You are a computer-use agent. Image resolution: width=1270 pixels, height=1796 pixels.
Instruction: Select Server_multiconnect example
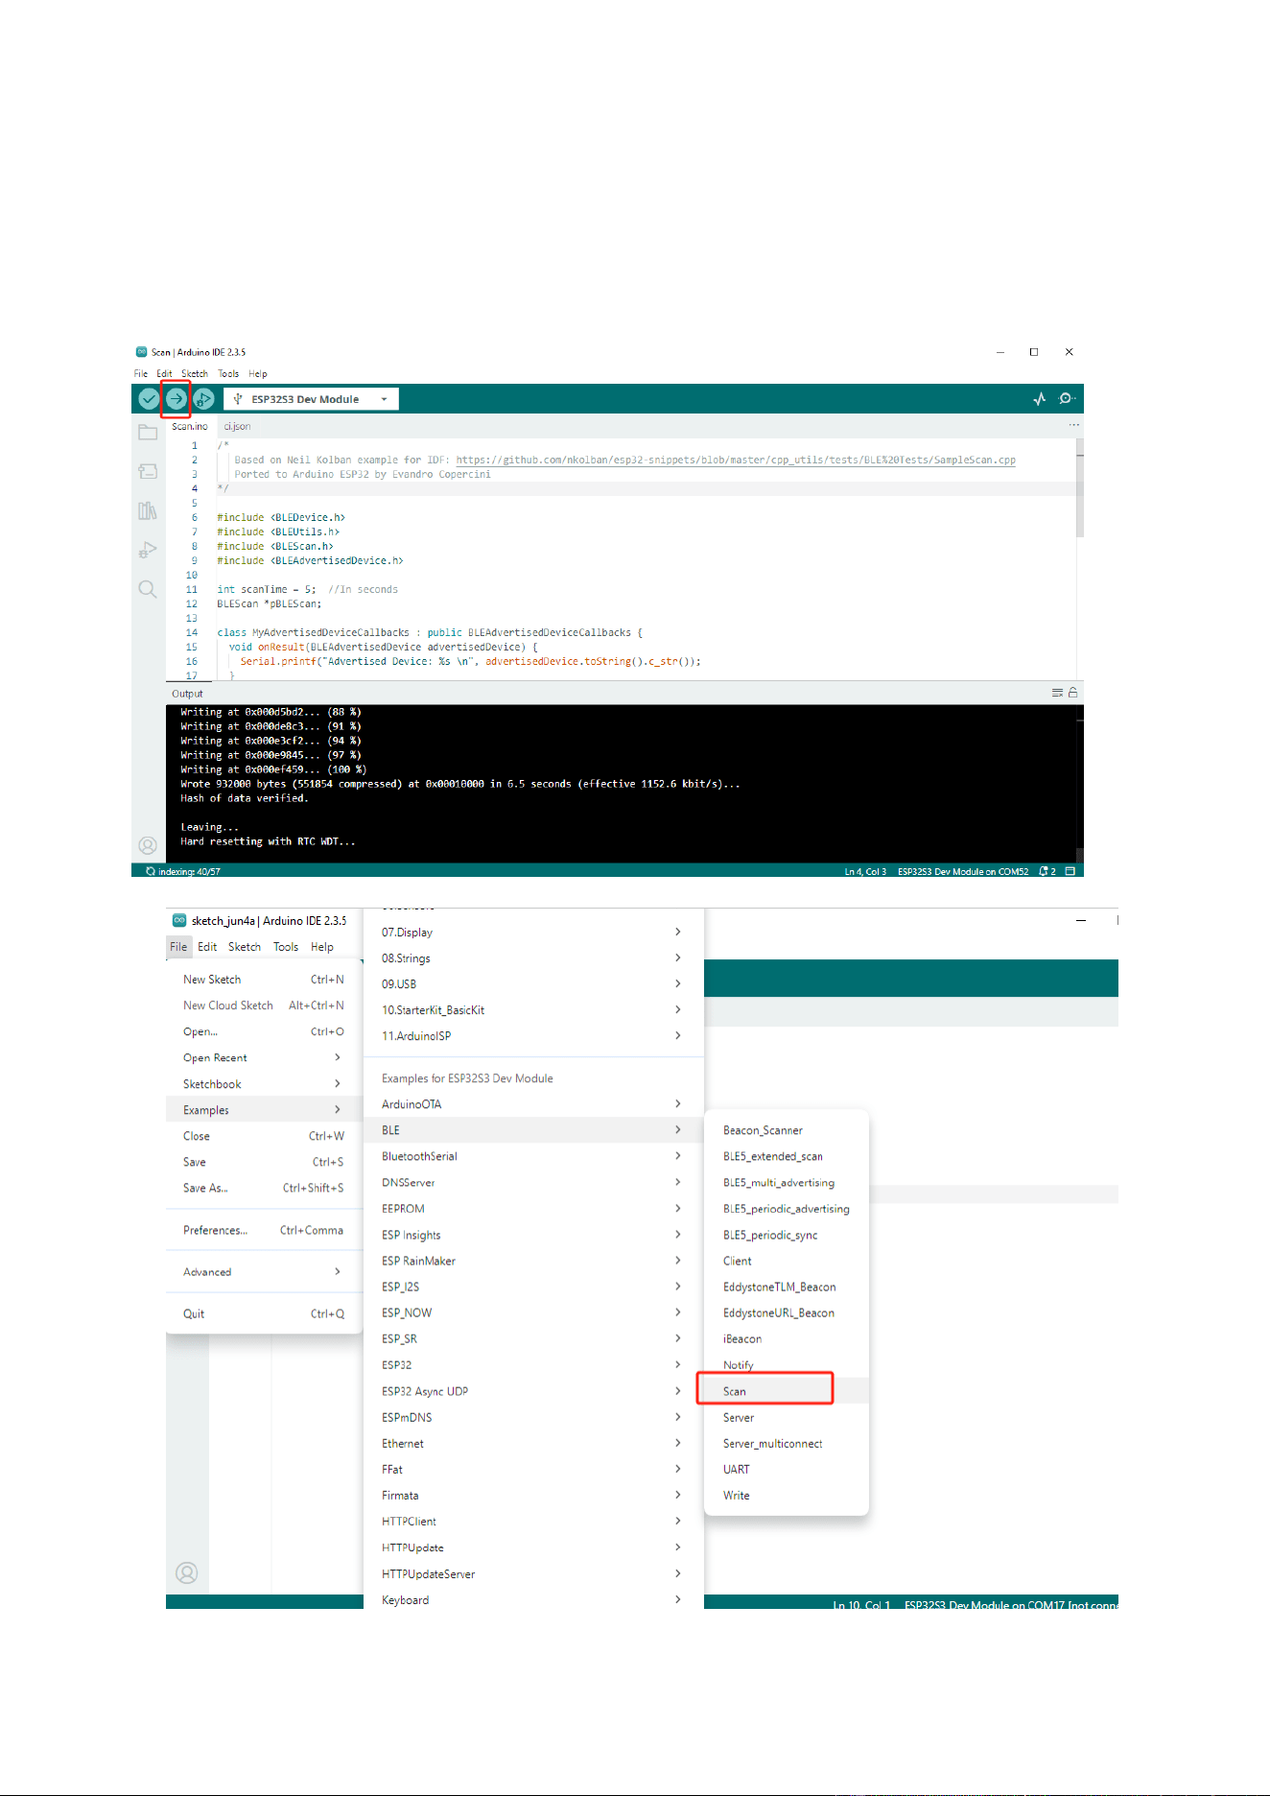click(x=787, y=1443)
